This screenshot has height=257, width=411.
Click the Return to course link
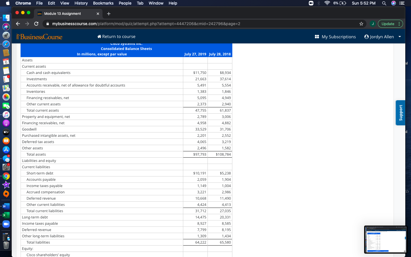(118, 37)
